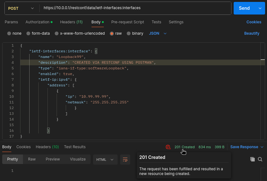Screen dimensions: 267x181
Task: Switch to Preview response view
Action: coord(53,159)
